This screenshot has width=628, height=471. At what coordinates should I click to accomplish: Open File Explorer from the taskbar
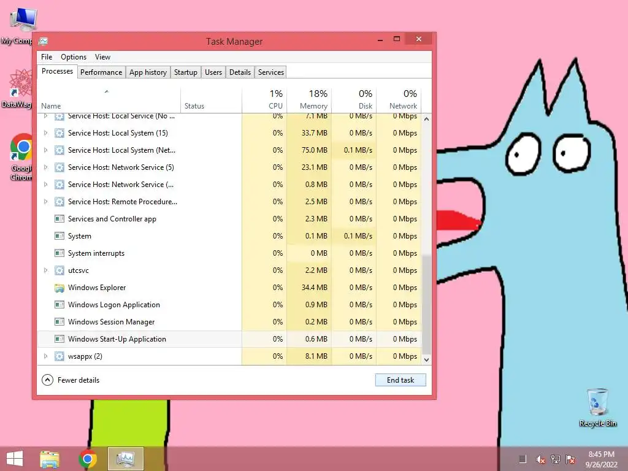click(50, 459)
